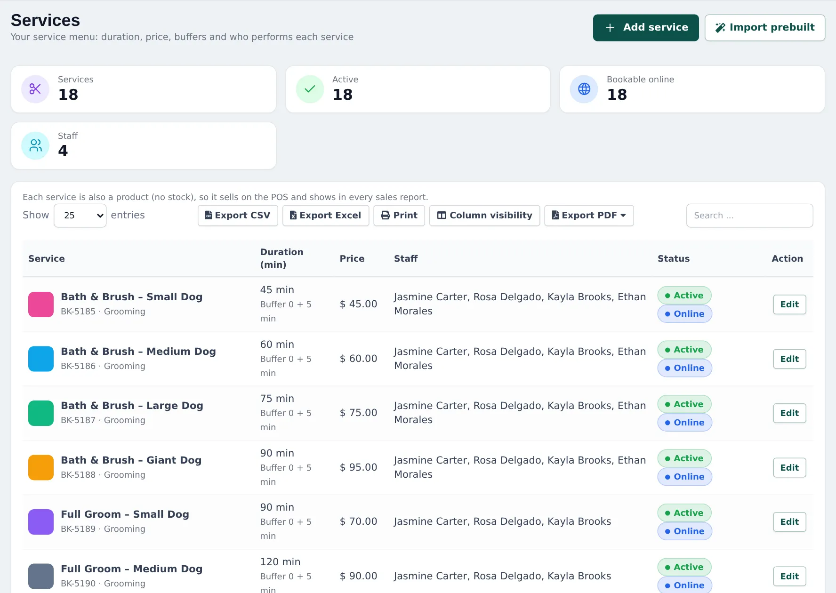Screen dimensions: 836x593
Task: Click green swatch for Bath & Brush Large Dog
Action: (x=41, y=413)
